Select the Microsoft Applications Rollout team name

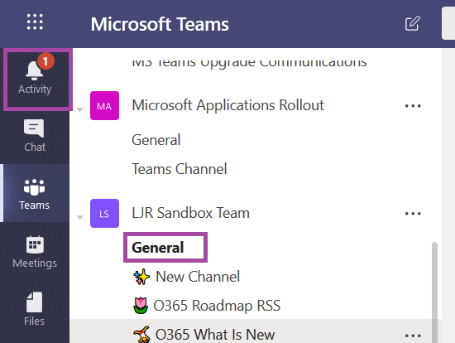coord(227,105)
